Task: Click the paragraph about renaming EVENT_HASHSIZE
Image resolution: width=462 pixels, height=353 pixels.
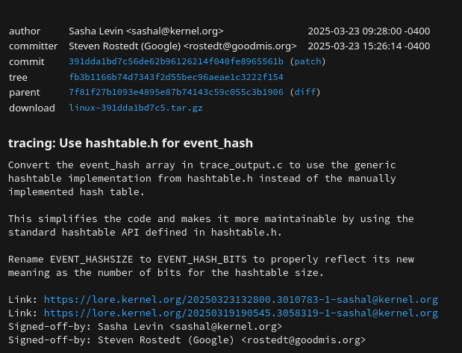Action: coord(212,266)
